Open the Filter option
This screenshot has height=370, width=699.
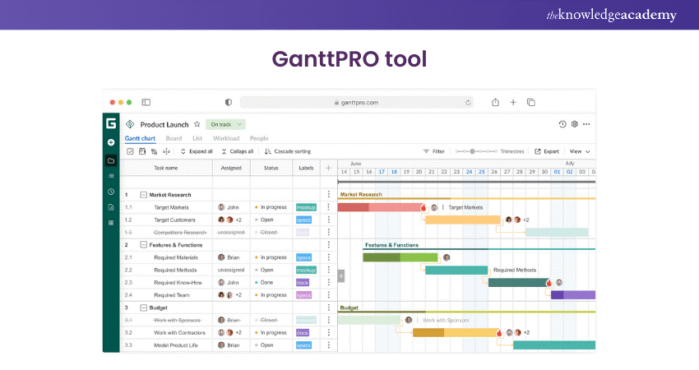tap(433, 151)
